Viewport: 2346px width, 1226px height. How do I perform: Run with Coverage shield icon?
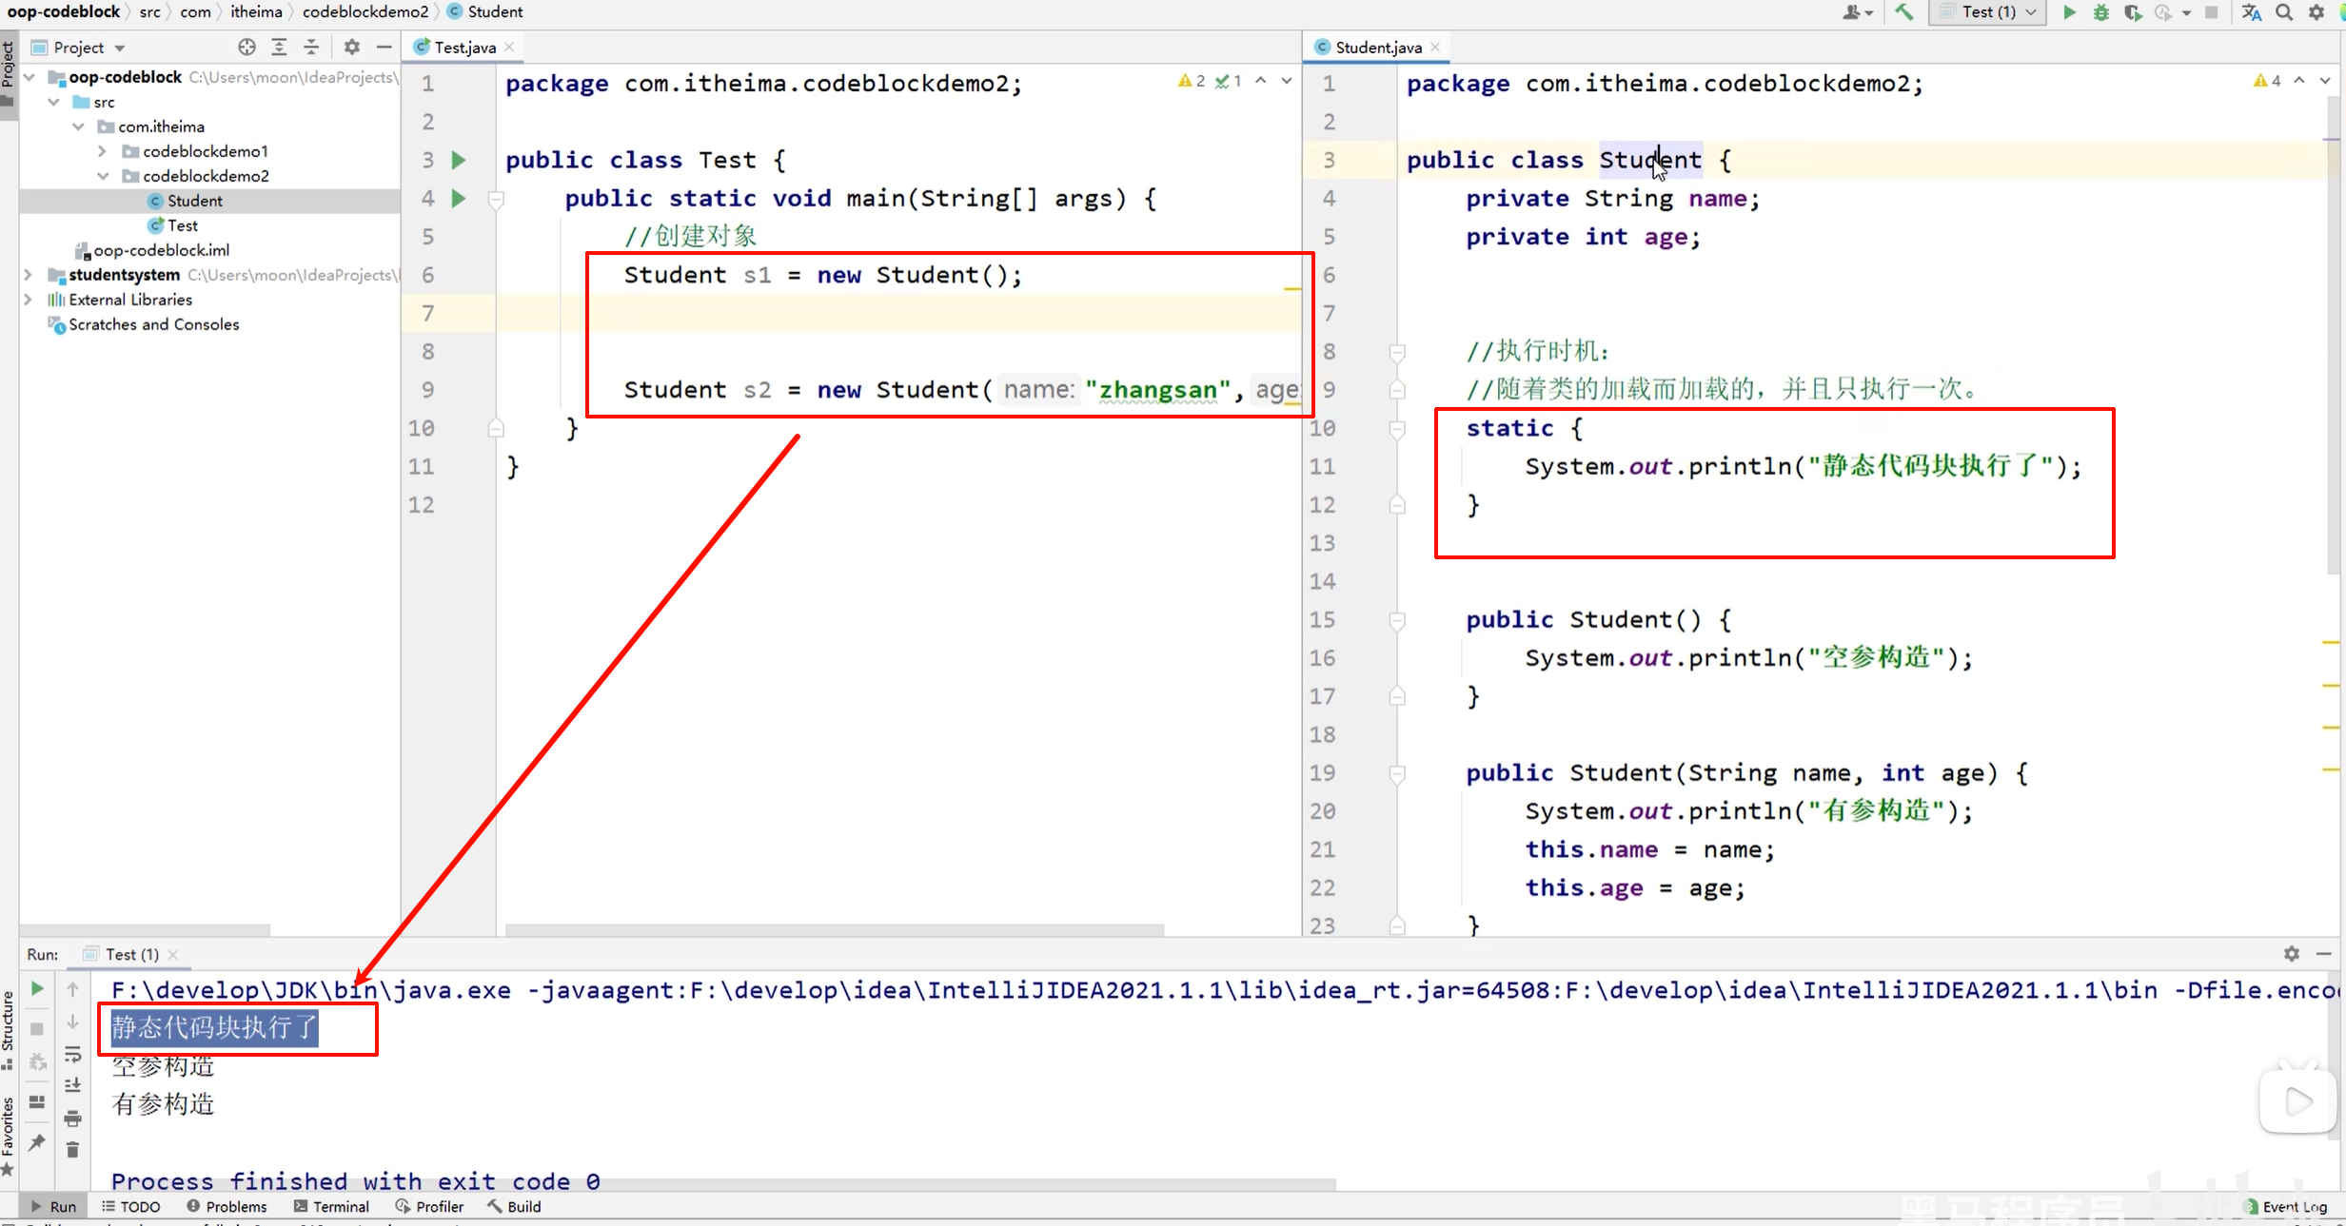click(x=2133, y=12)
